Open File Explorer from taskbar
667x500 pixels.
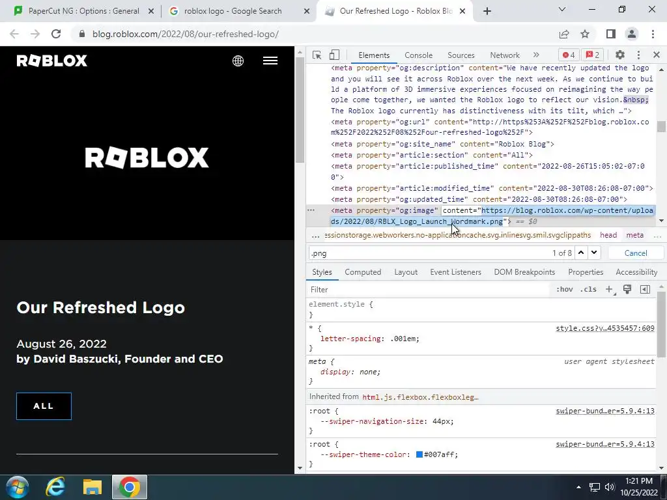pos(92,487)
